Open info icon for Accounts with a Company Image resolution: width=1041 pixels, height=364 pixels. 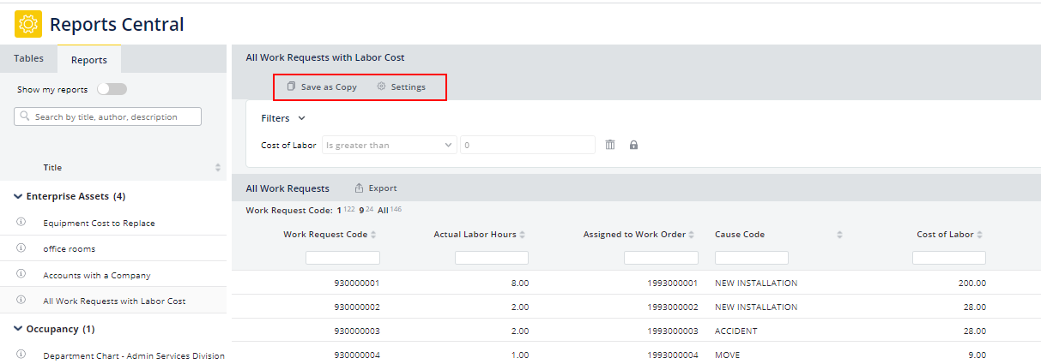coord(21,275)
